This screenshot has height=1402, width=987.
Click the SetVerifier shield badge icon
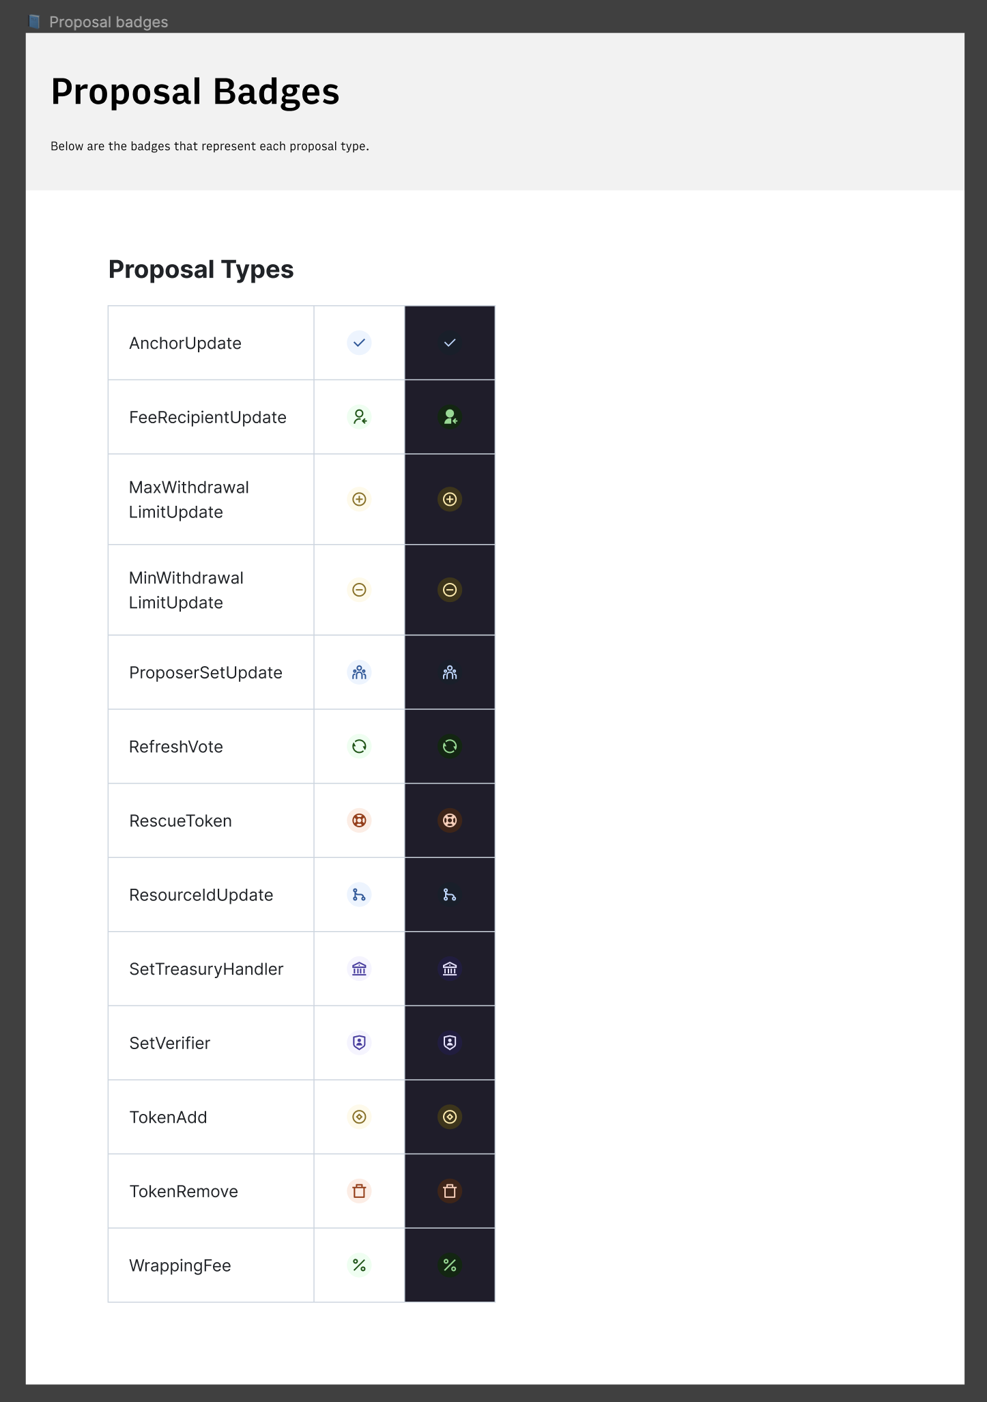359,1043
